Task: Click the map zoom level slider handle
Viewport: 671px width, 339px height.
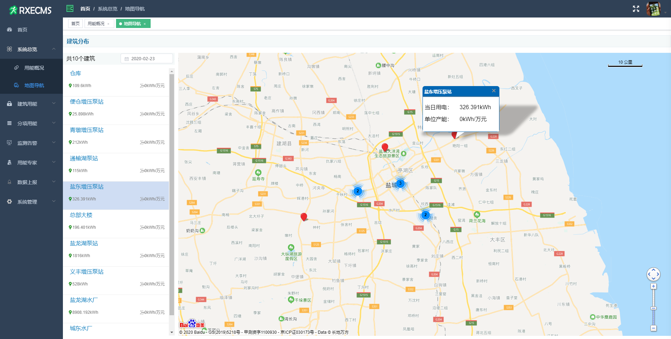Action: (653, 308)
